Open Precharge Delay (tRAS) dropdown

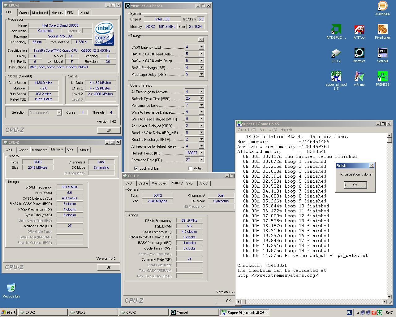tap(201, 74)
